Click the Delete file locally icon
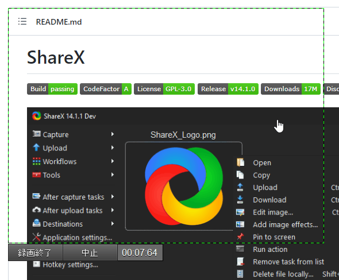 240,274
